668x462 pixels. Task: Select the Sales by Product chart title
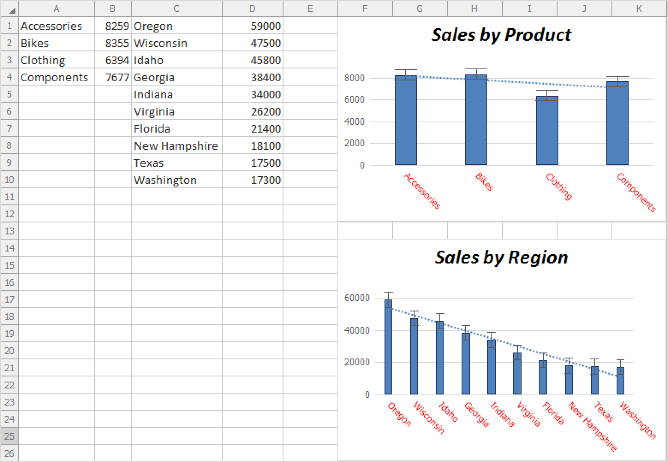point(501,35)
